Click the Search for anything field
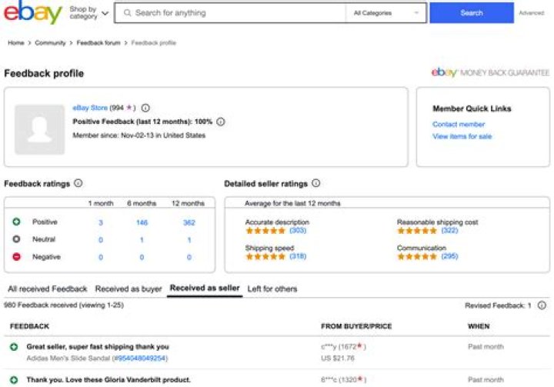The height and width of the screenshot is (387, 554). click(231, 13)
